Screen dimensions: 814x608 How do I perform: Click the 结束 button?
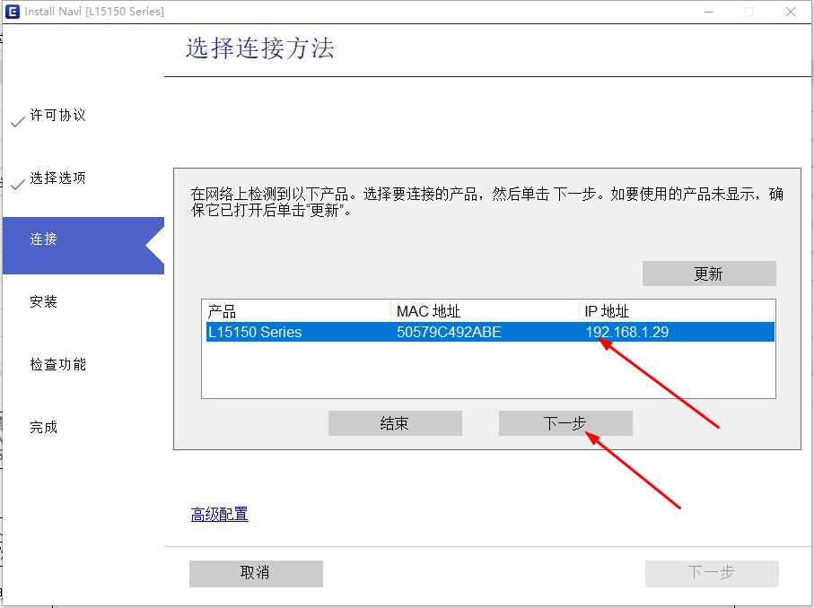click(x=395, y=423)
